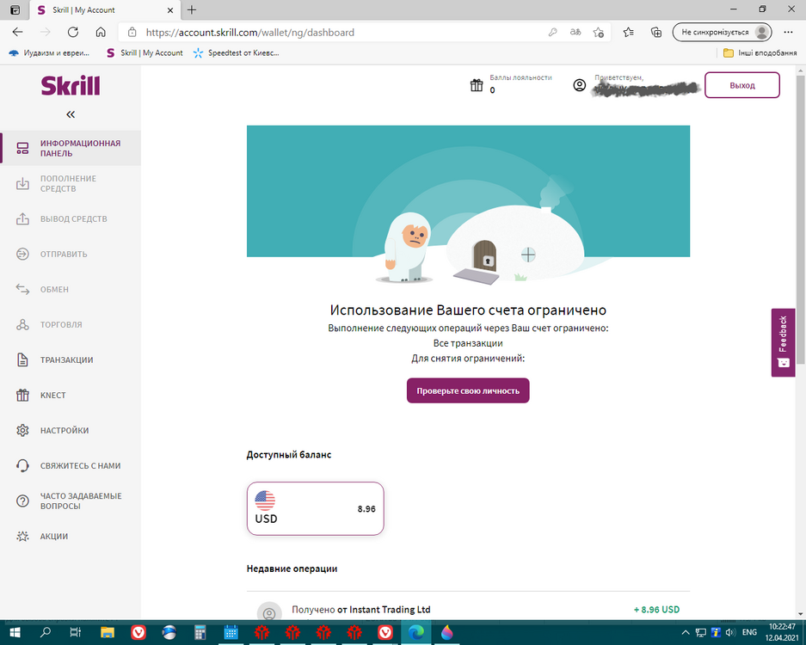
Task: Close the Skrill | My Account tab
Action: click(x=170, y=10)
